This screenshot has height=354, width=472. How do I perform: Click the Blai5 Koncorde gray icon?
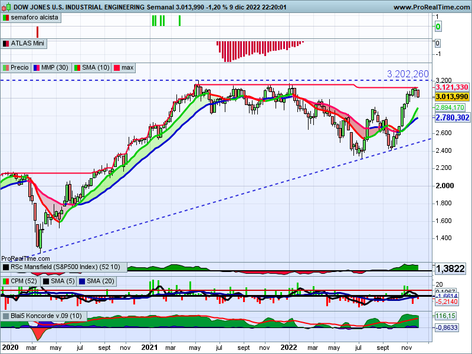click(x=6, y=316)
